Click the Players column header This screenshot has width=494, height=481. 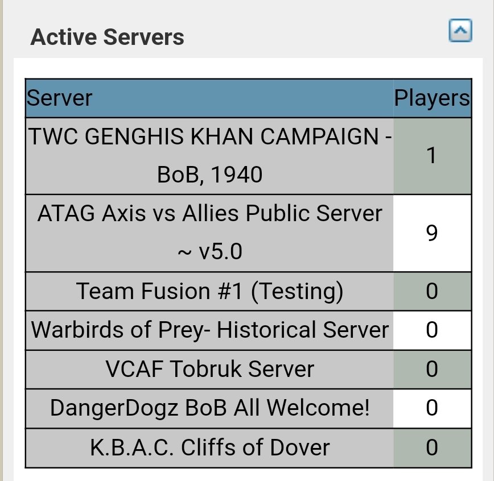click(x=432, y=98)
